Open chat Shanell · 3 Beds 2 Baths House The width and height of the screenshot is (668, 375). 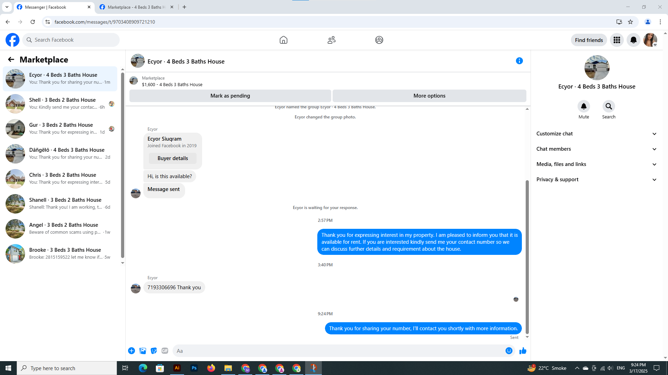[60, 203]
